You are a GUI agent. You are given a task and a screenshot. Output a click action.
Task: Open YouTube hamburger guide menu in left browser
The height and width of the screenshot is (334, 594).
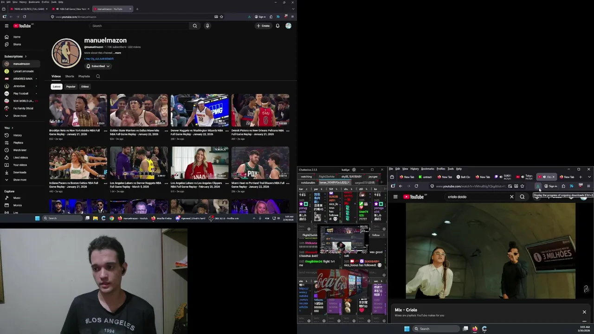(x=6, y=26)
